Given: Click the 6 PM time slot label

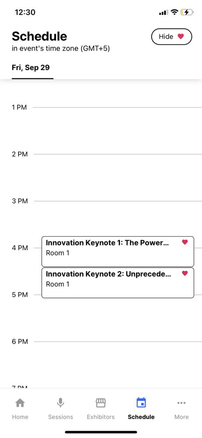Looking at the screenshot, I should click(x=20, y=341).
